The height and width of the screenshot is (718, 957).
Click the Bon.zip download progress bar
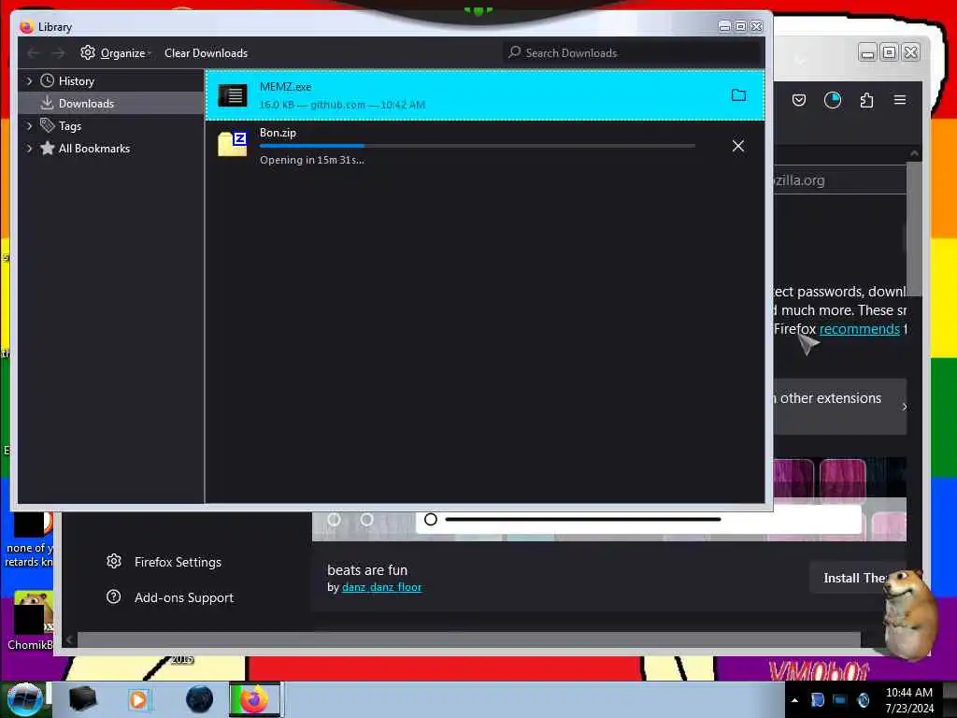pyautogui.click(x=478, y=146)
